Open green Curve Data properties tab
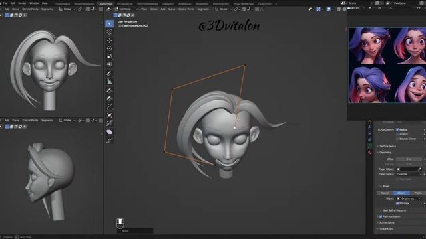Screen dimensions: 426x239 (370, 146)
